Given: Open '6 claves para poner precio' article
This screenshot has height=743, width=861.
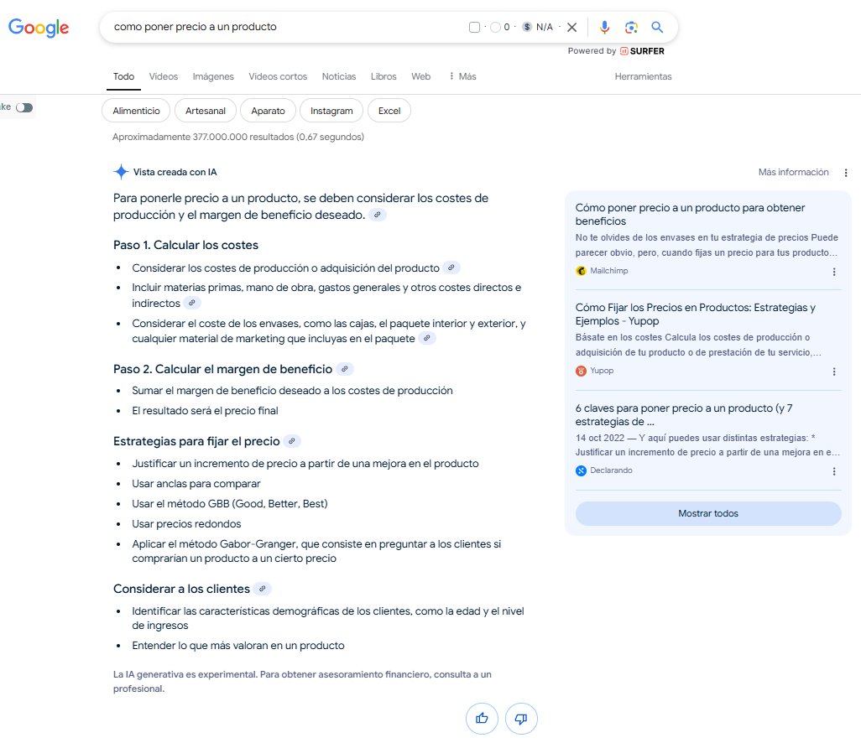Looking at the screenshot, I should click(x=684, y=414).
